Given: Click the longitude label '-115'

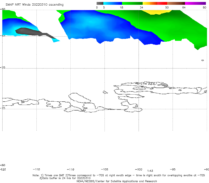Looking at the screenshot, I should [36, 169].
